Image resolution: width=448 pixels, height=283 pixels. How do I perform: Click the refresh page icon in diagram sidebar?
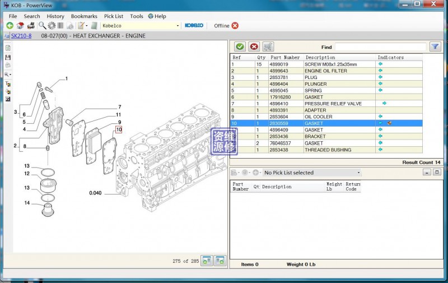8,48
